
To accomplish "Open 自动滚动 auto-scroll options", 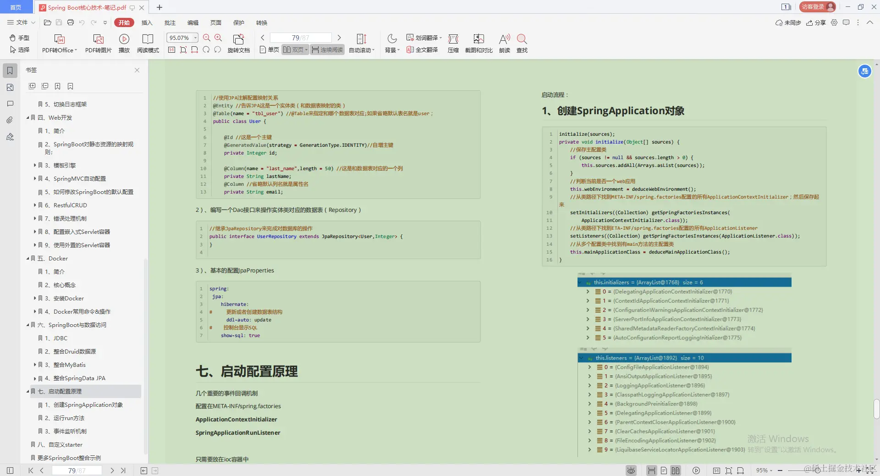I will pyautogui.click(x=362, y=44).
